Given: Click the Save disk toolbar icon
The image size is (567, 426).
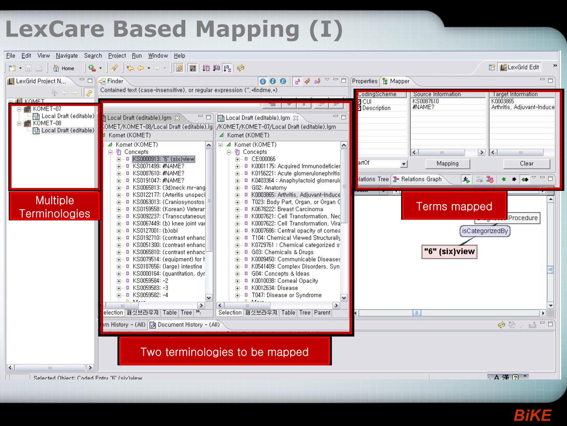Looking at the screenshot, I should (x=28, y=68).
